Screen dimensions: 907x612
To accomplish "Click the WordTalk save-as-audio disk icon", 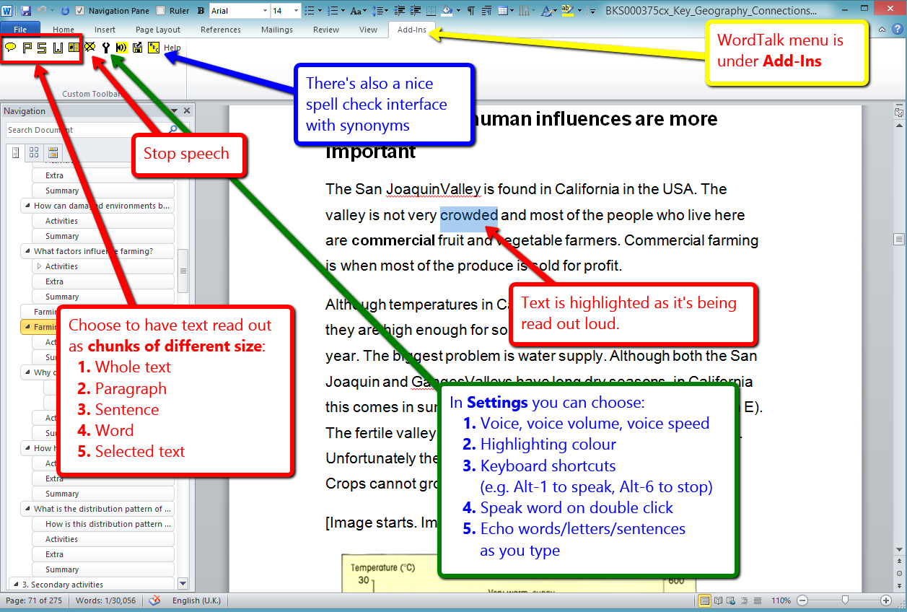I will coord(137,48).
